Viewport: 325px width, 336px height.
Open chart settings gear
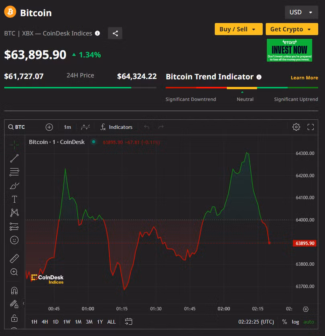[296, 127]
